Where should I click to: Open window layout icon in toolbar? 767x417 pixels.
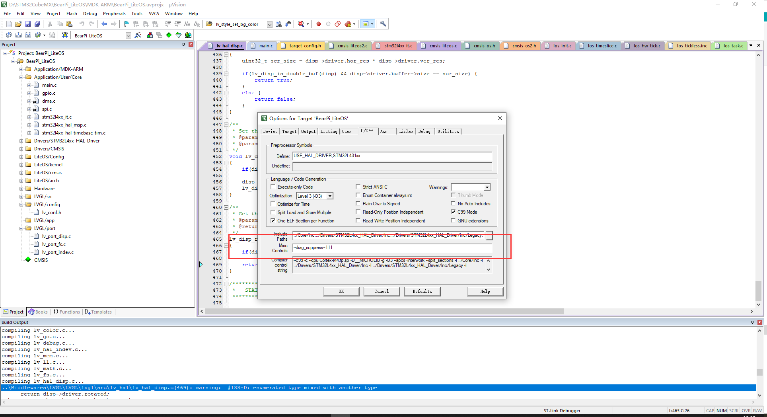point(366,24)
